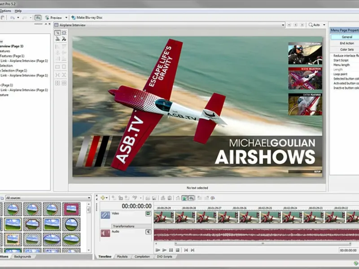Toggle the magnifier button in the timeline toolbar
359x269 pixels.
[192, 198]
